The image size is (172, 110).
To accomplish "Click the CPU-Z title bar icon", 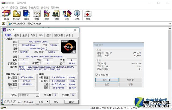I will pyautogui.click(x=5, y=30).
